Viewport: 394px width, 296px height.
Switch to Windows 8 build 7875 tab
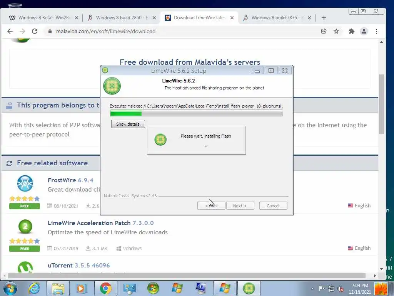pyautogui.click(x=277, y=18)
